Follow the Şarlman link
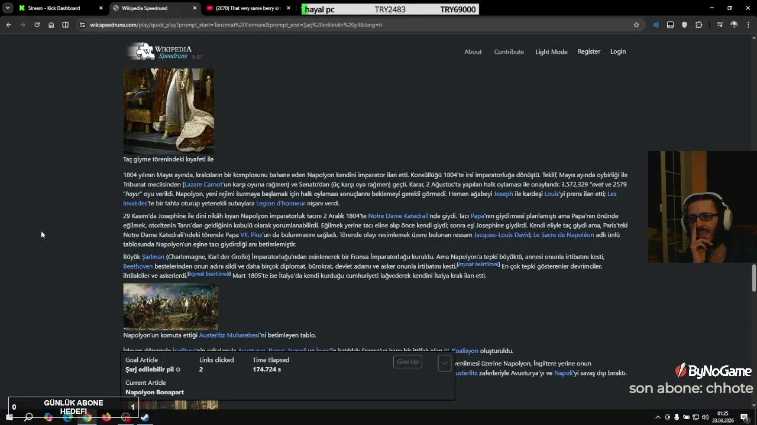This screenshot has width=757, height=425. point(153,257)
